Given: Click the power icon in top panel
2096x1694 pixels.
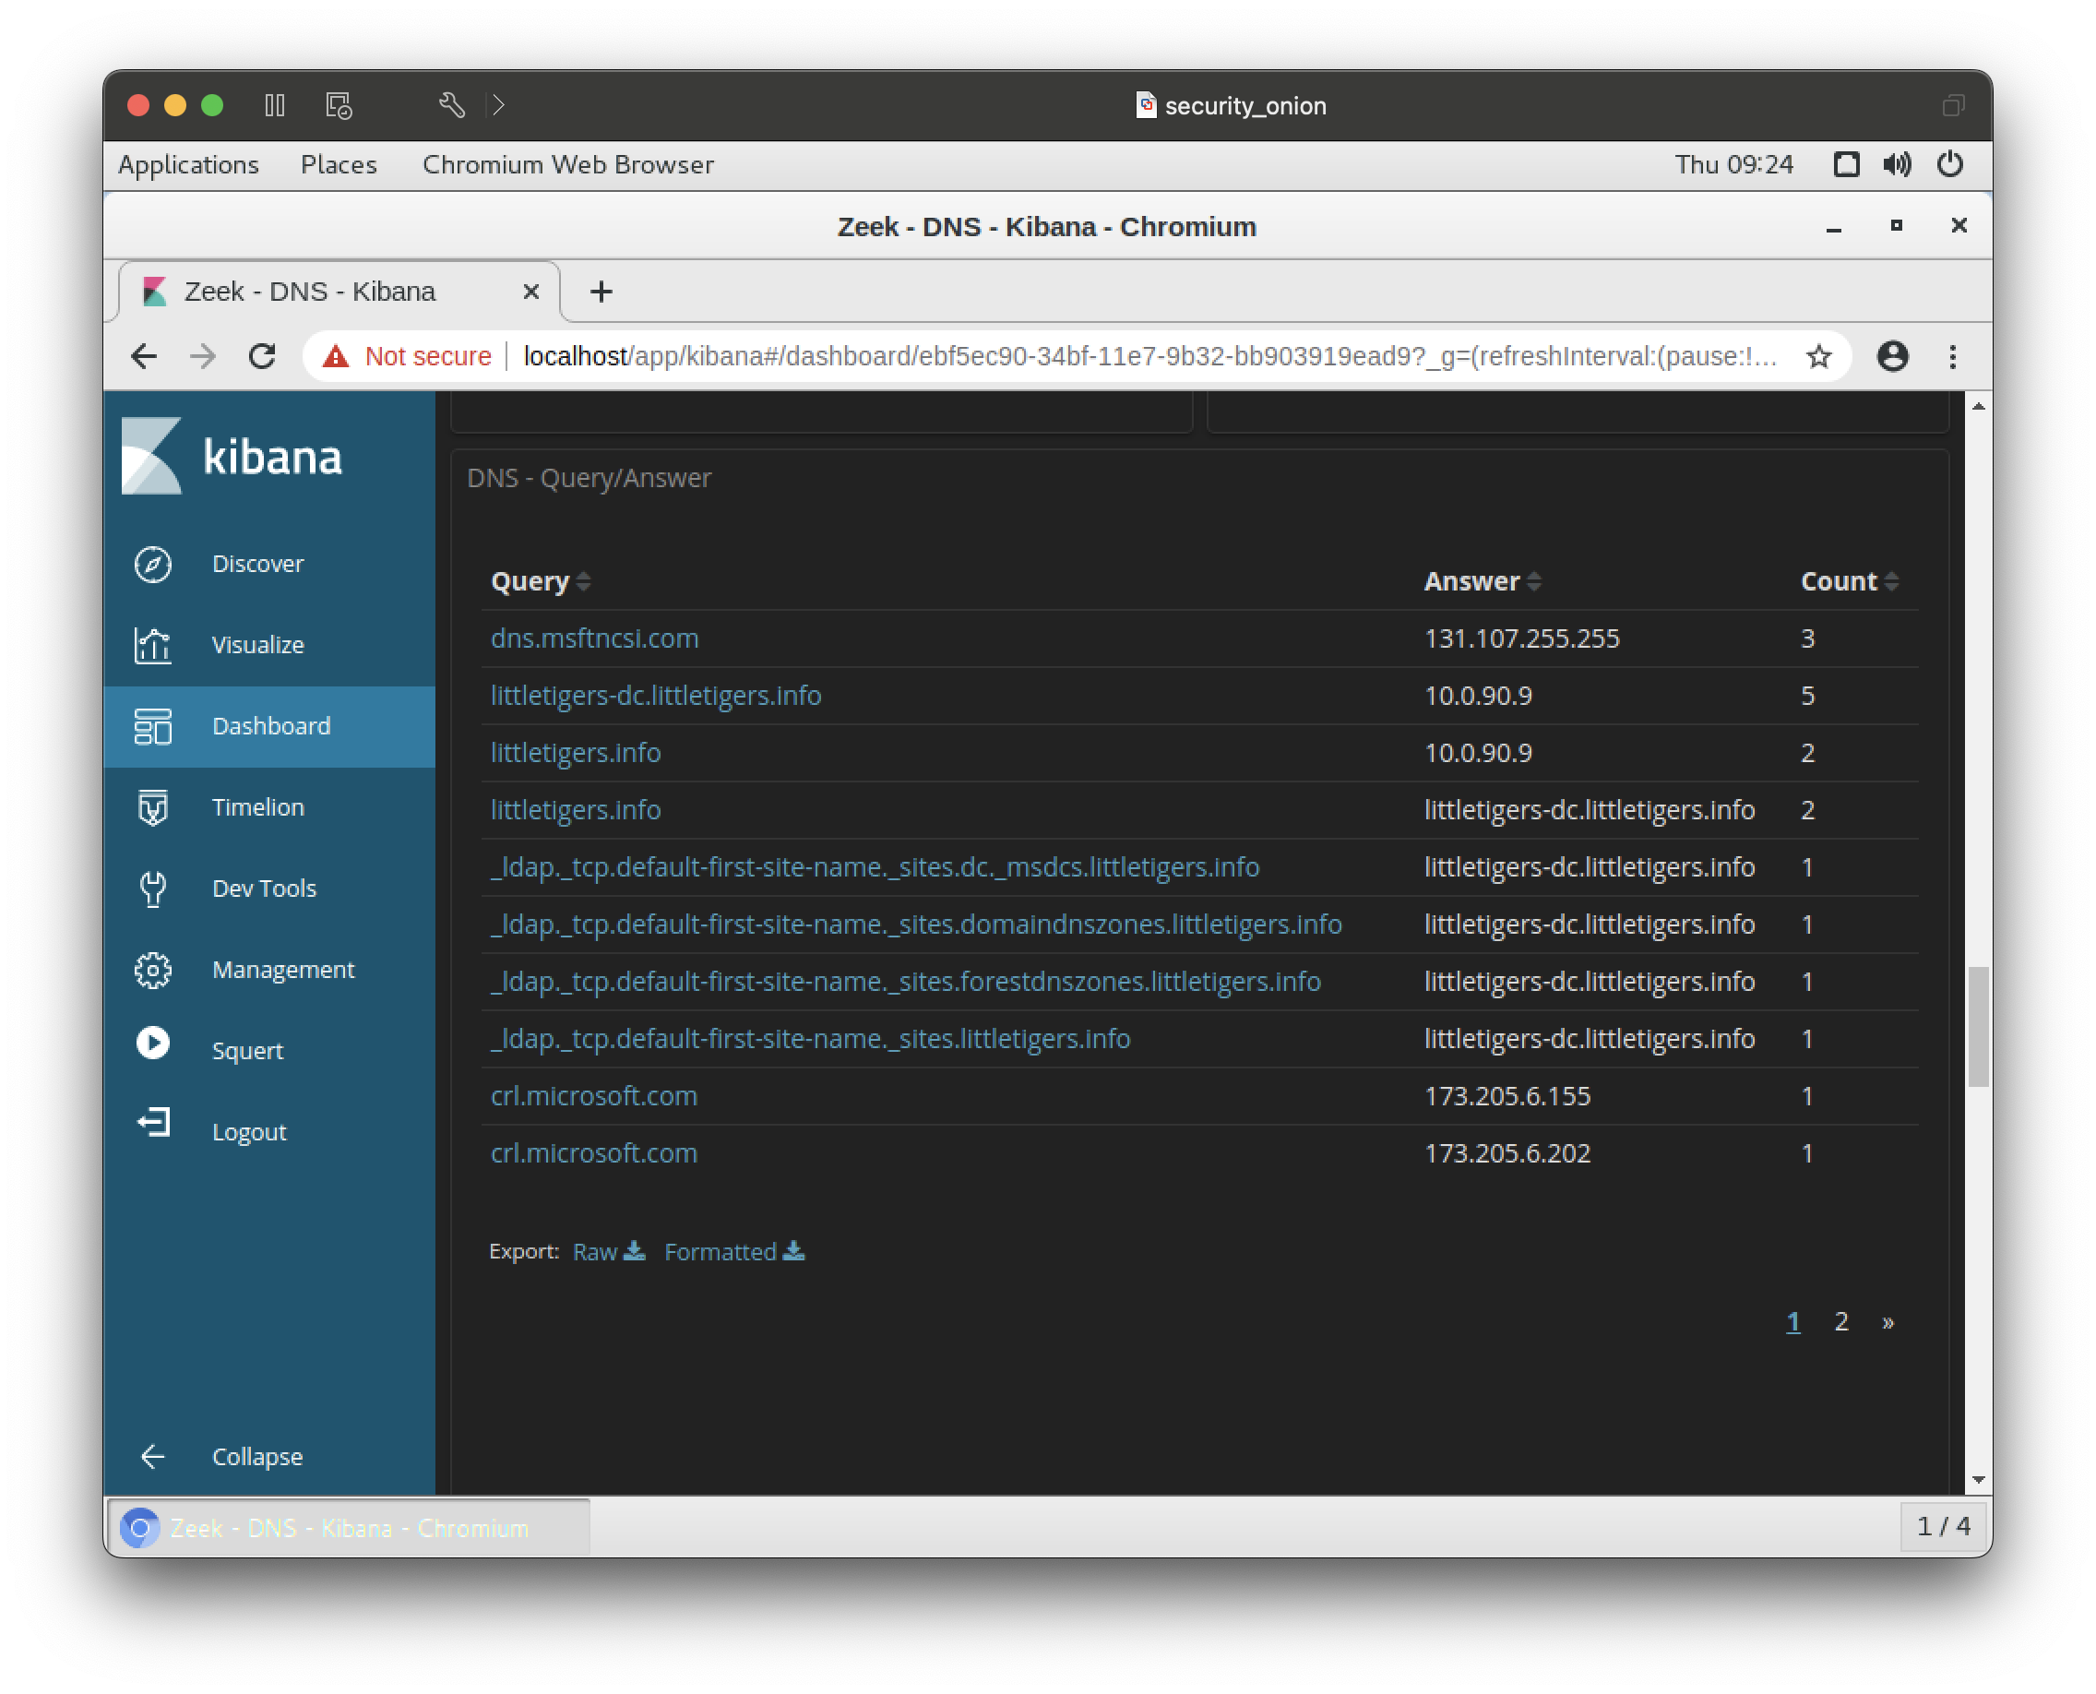Looking at the screenshot, I should click(x=1949, y=164).
